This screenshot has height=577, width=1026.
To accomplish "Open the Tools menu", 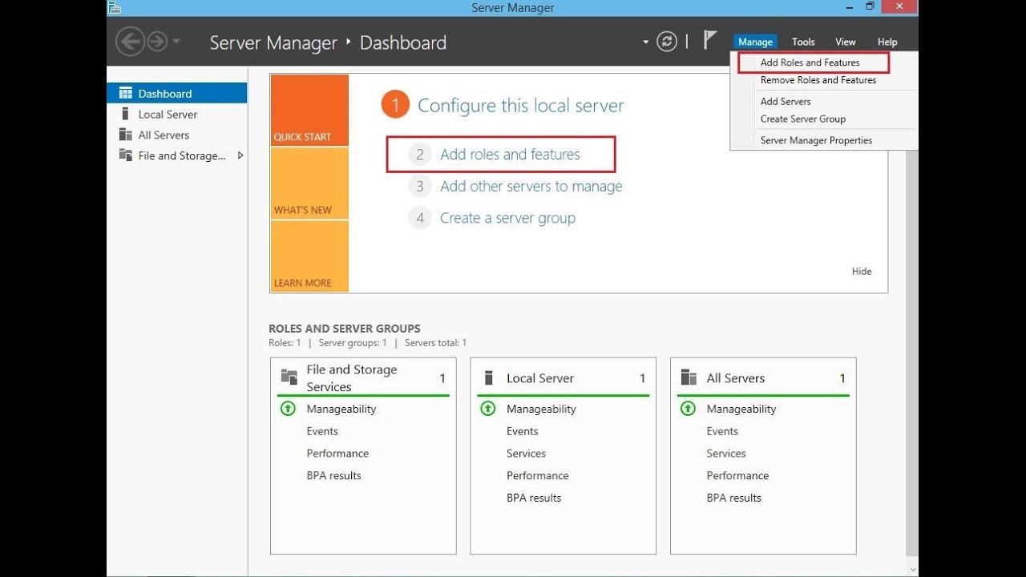I will 803,42.
